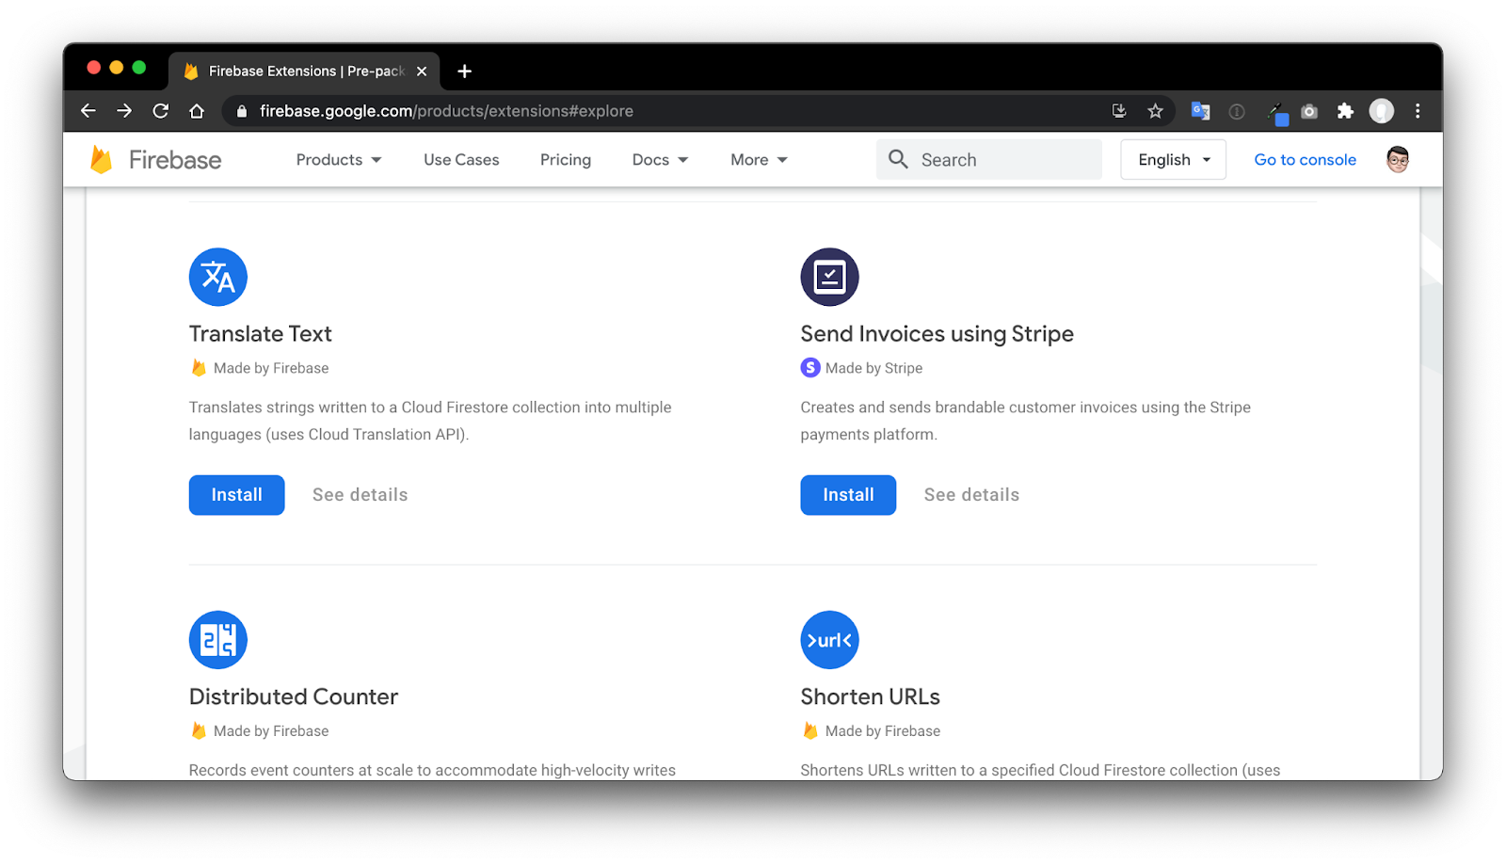The image size is (1506, 864).
Task: Click Firebase flame icon under Translate Text
Action: [199, 368]
